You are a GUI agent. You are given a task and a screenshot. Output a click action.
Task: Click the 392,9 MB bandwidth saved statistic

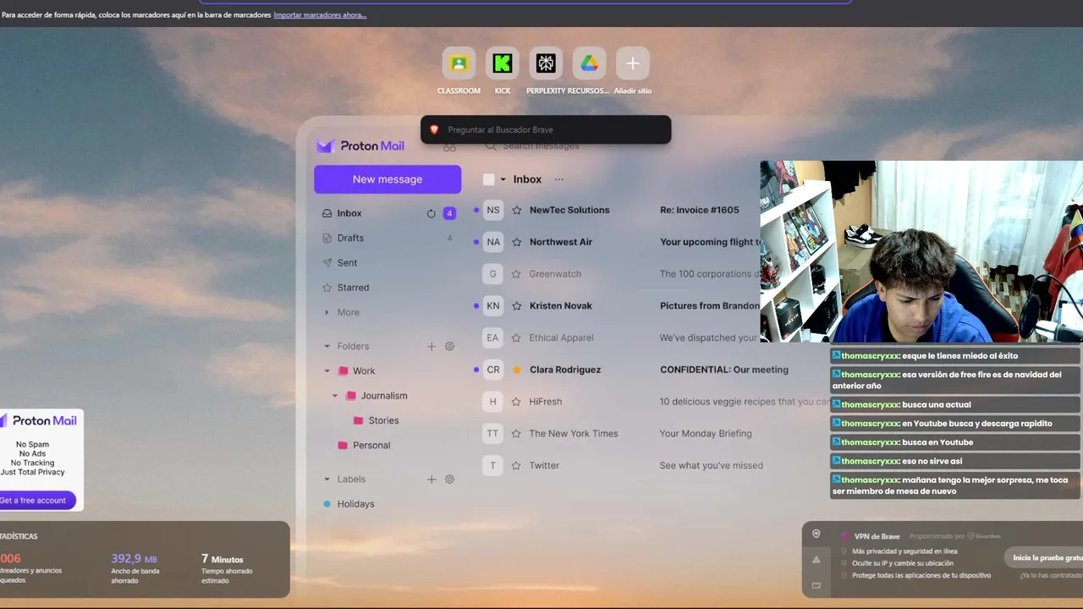[135, 568]
